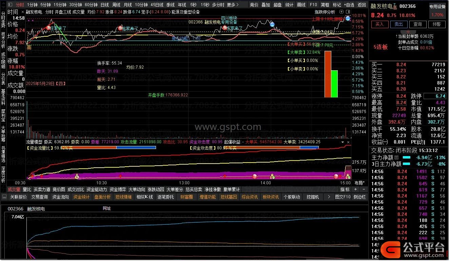450x261 pixels.
Task: Click the panel icon left of 关联报价
Action: 4,197
